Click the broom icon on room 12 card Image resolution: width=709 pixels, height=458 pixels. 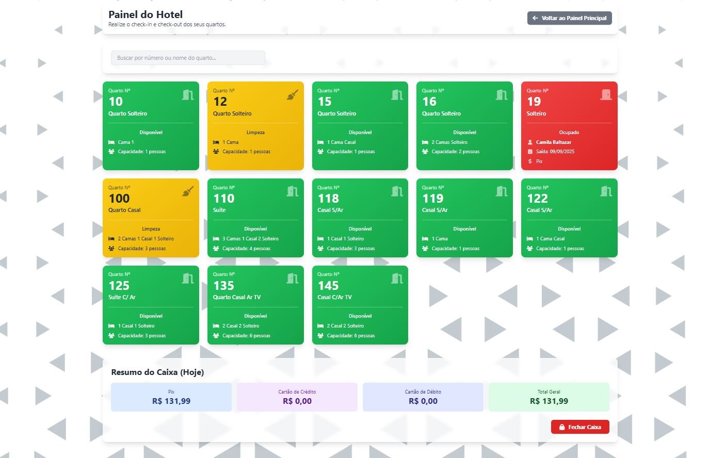click(292, 95)
